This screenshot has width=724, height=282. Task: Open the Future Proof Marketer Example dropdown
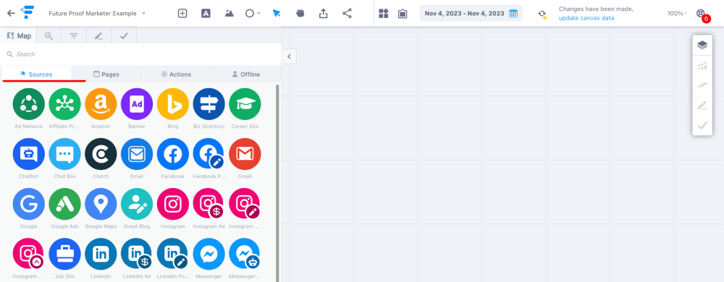pyautogui.click(x=97, y=13)
